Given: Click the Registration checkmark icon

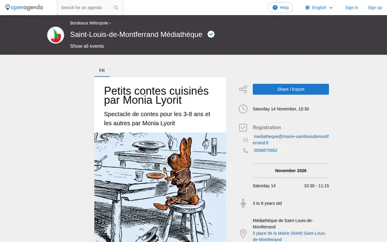Looking at the screenshot, I should point(243,127).
